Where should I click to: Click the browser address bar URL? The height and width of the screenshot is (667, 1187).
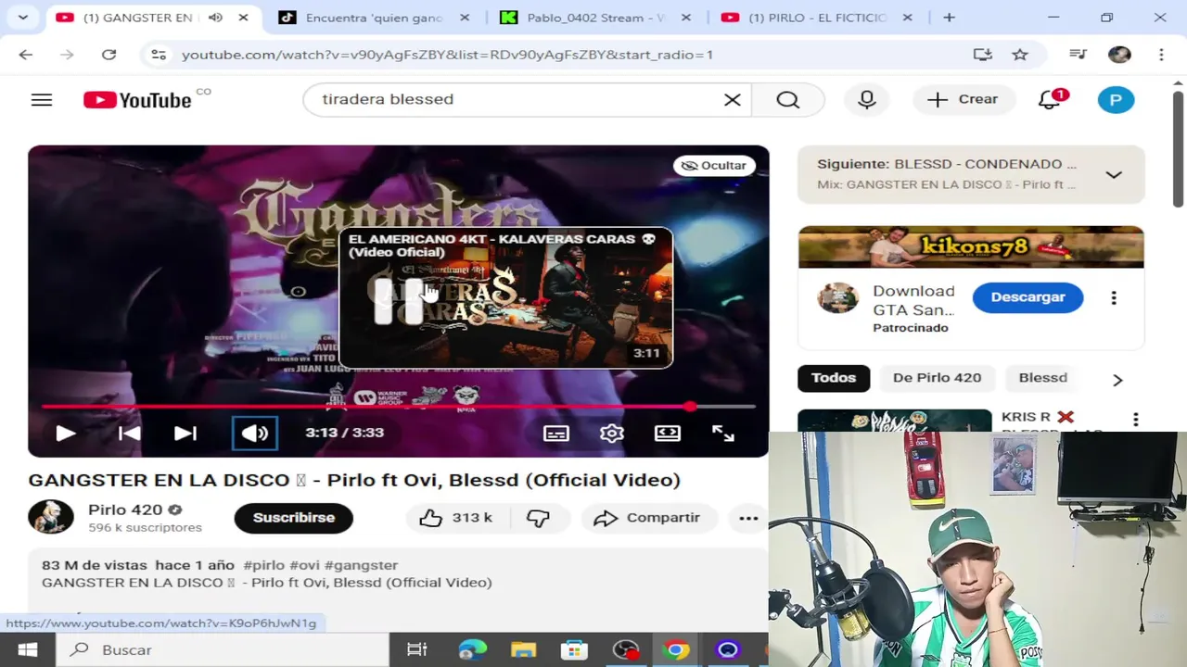tap(447, 55)
